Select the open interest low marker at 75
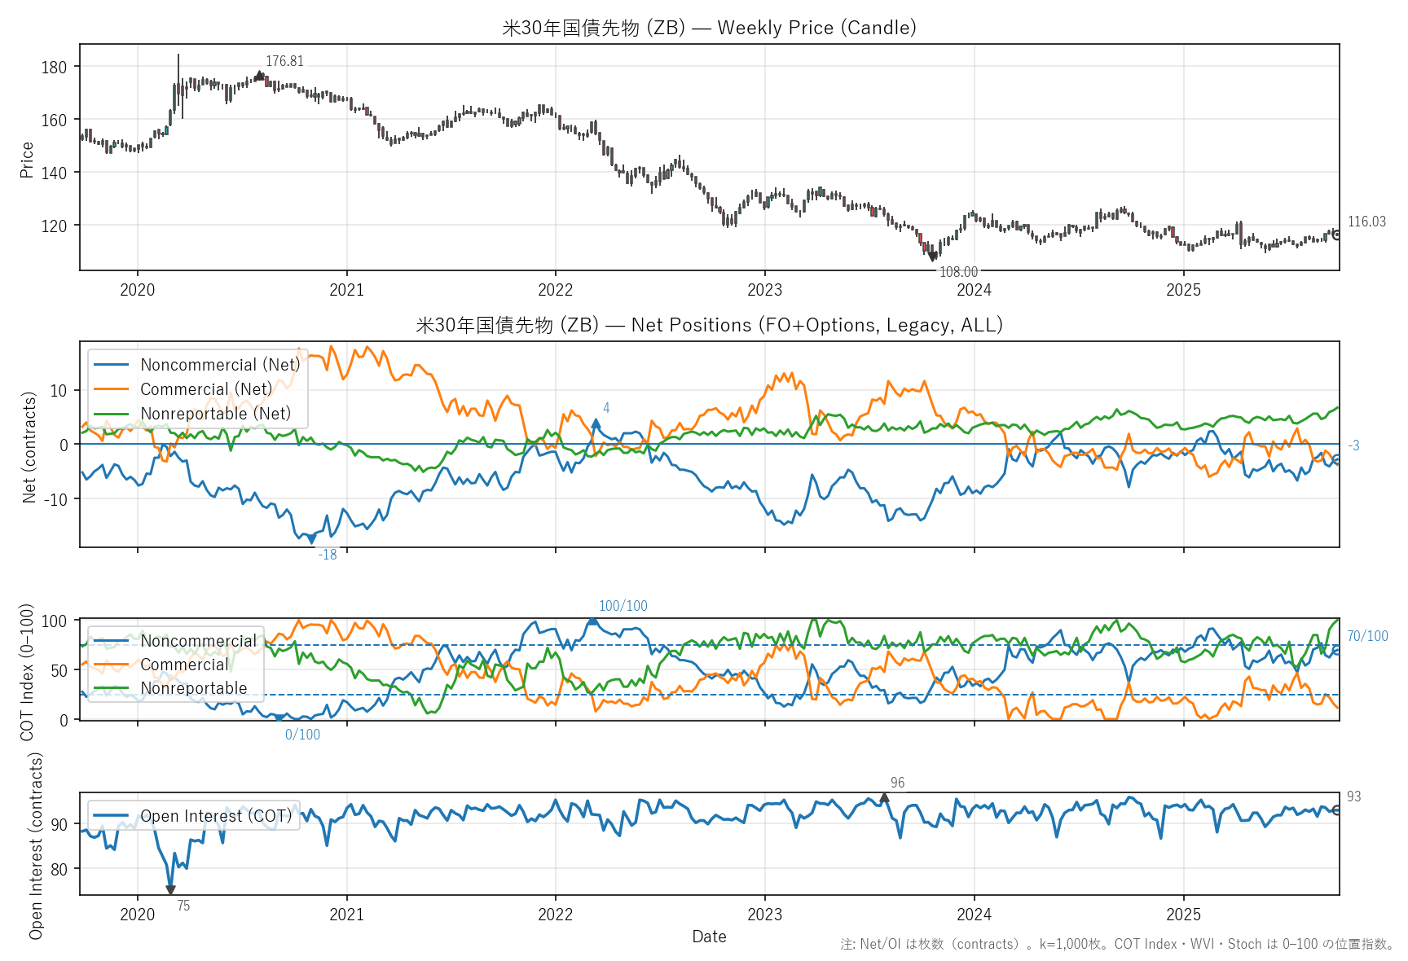Viewport: 1408px width, 961px height. [170, 890]
